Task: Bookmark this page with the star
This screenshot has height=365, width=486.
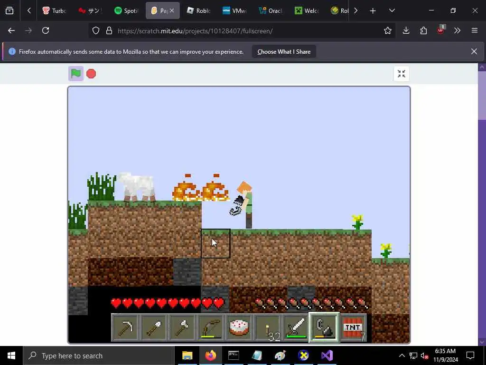Action: tap(387, 30)
